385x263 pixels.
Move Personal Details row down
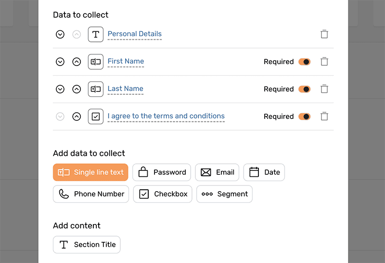tap(60, 34)
